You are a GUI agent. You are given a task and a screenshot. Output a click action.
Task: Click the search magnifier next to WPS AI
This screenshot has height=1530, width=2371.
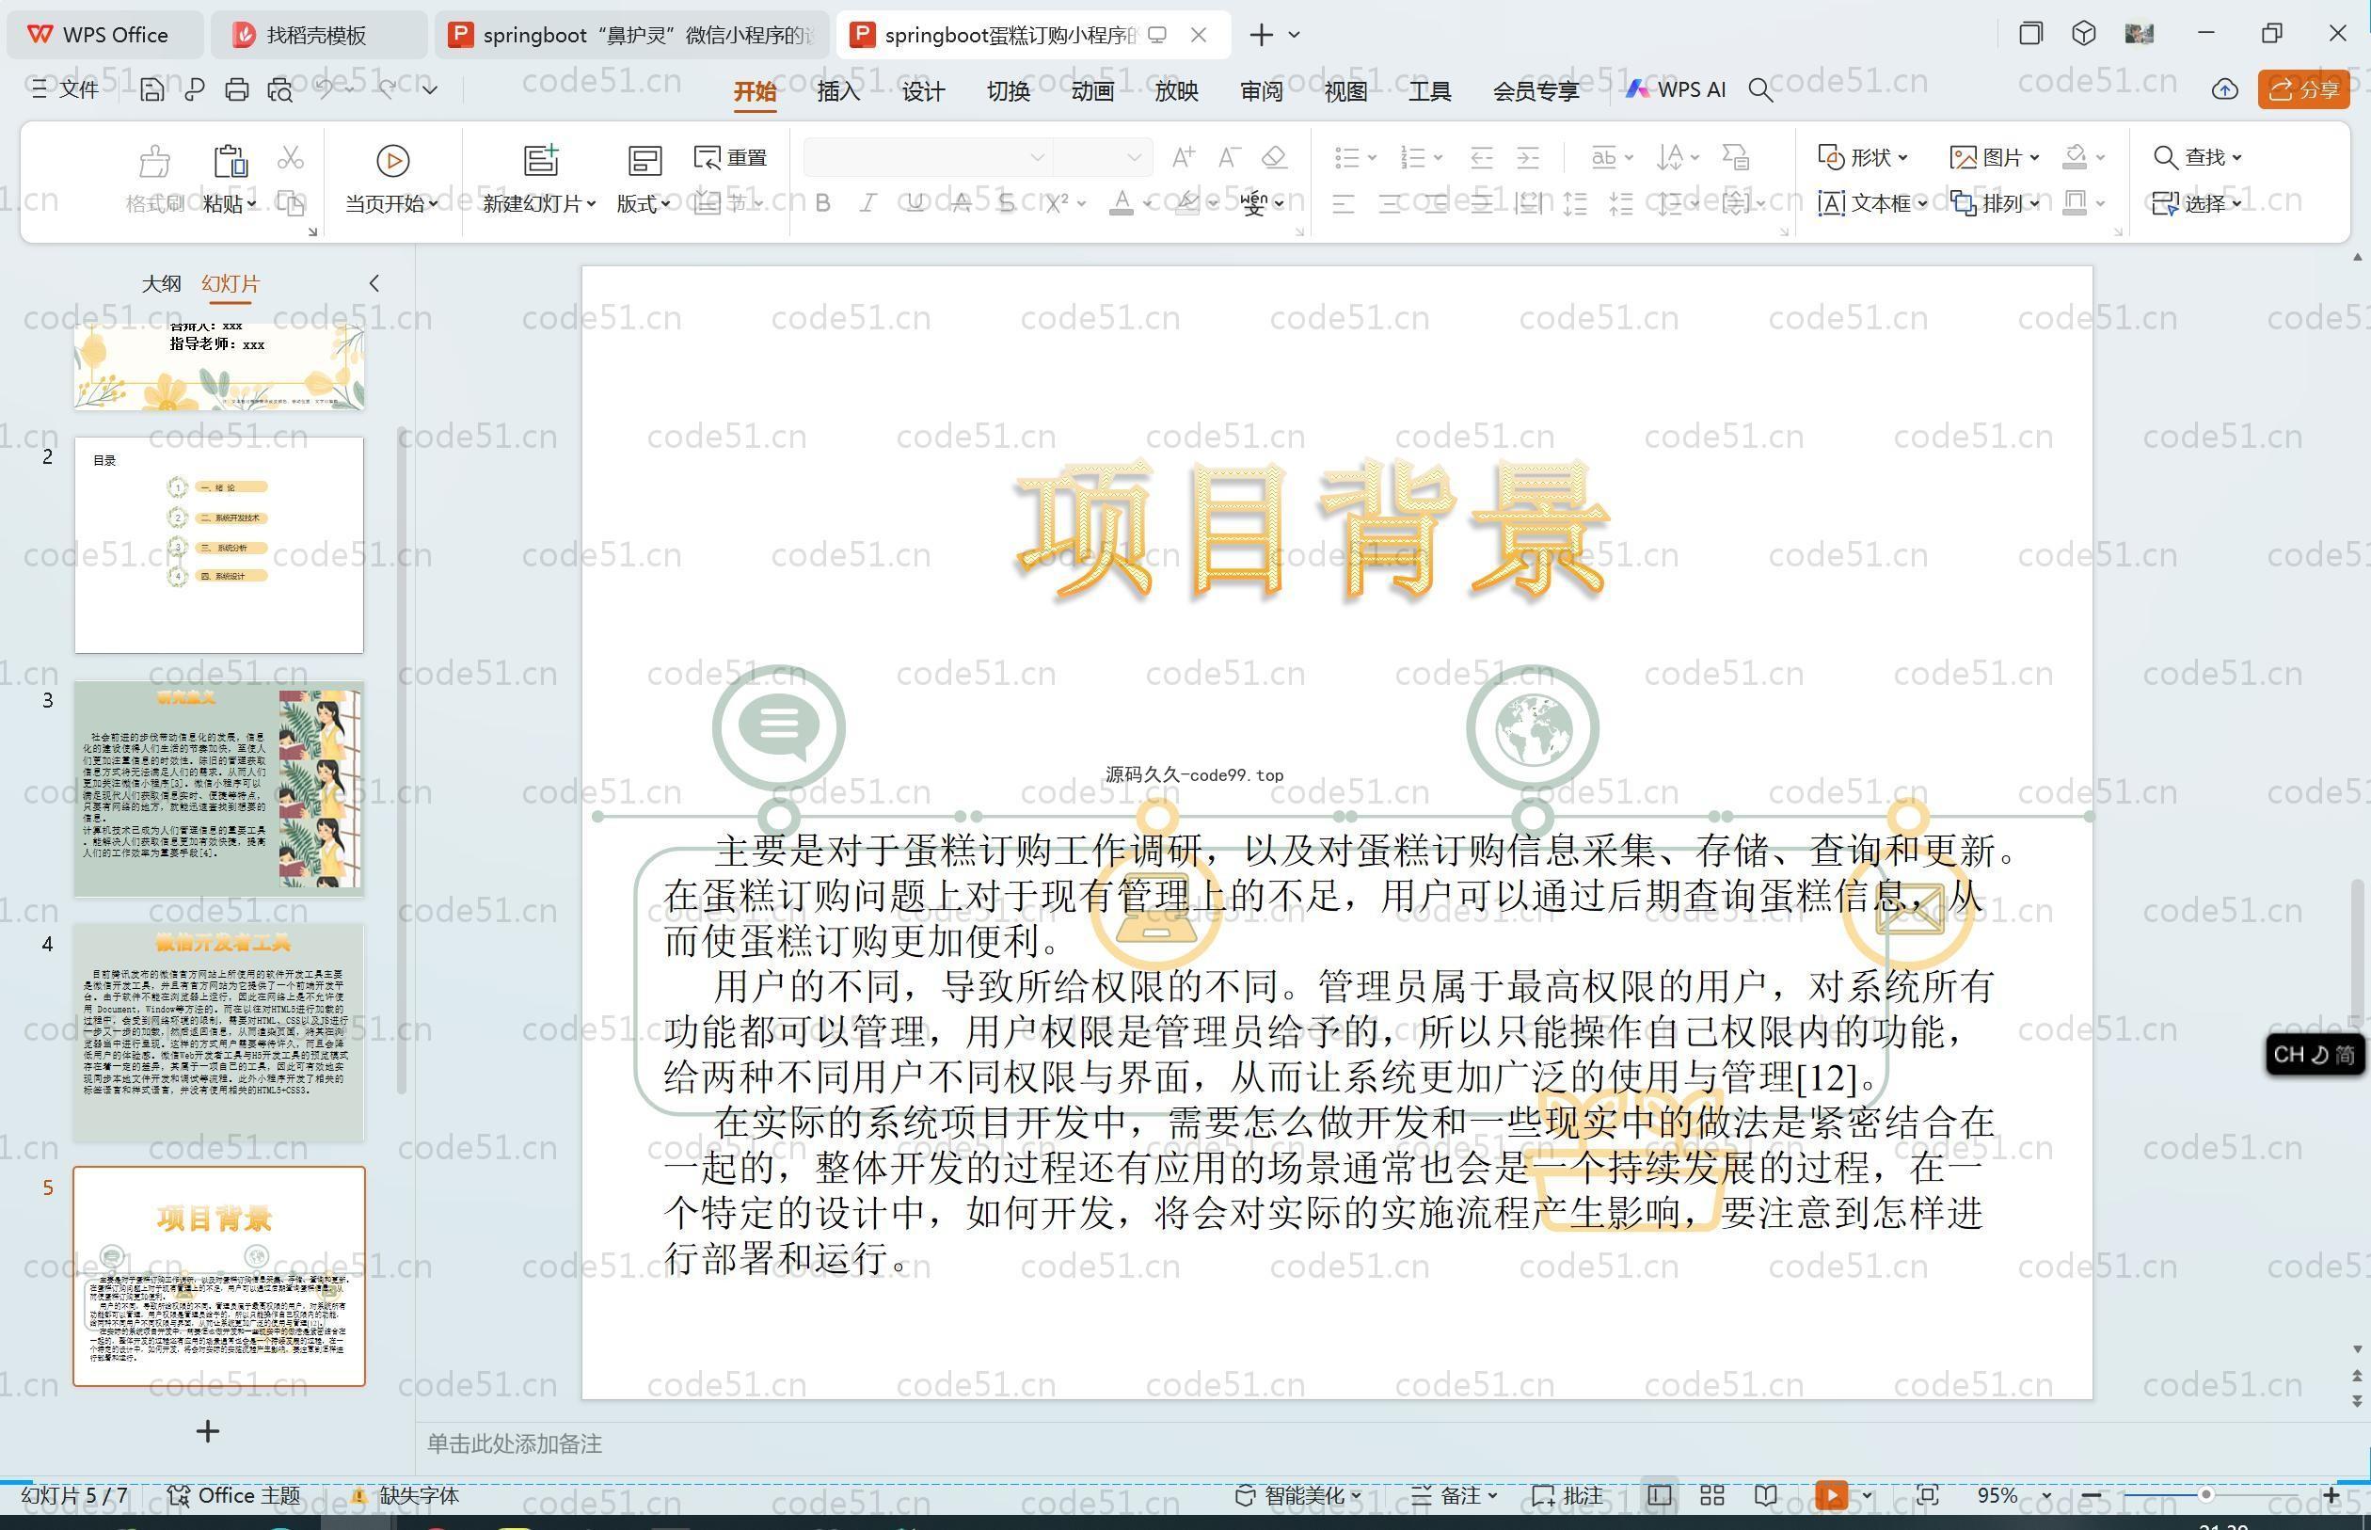point(1760,90)
